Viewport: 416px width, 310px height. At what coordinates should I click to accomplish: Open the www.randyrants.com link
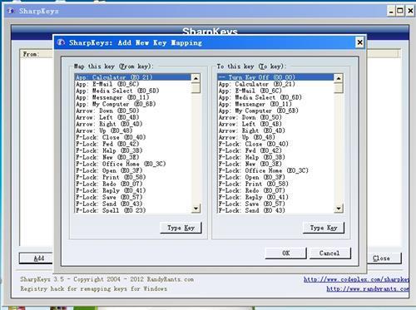tap(368, 288)
